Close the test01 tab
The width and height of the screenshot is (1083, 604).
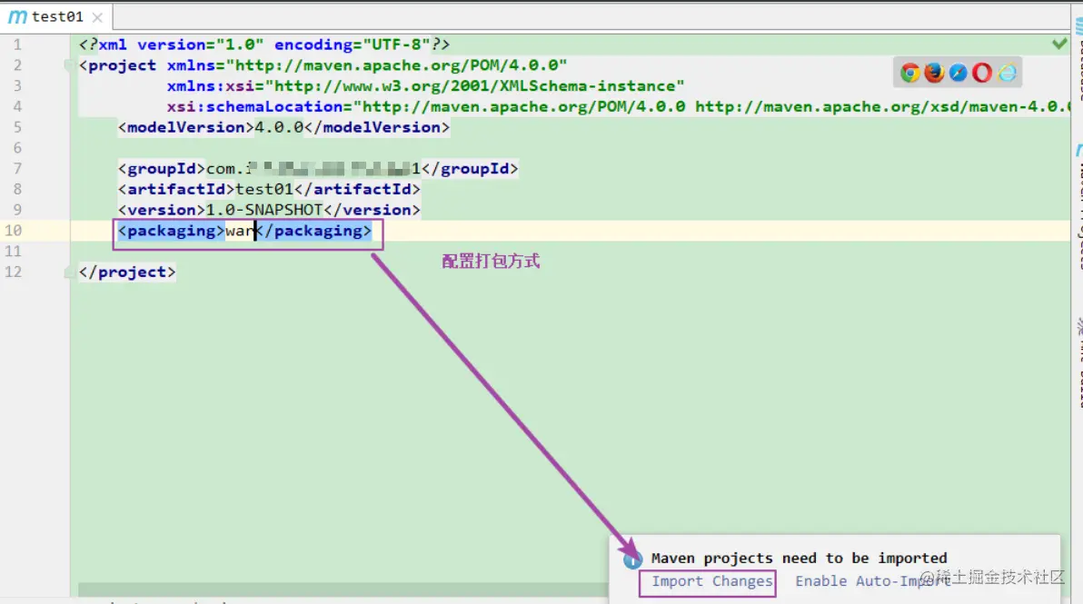pos(97,17)
